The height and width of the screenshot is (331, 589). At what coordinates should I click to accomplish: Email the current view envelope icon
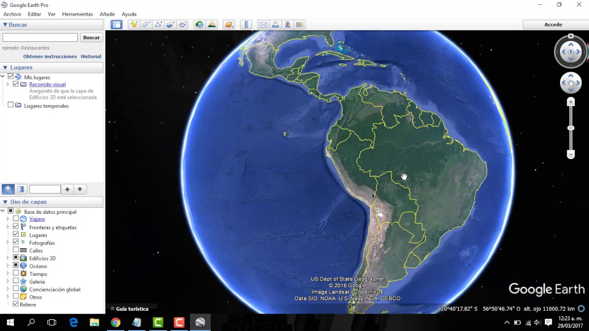[263, 25]
